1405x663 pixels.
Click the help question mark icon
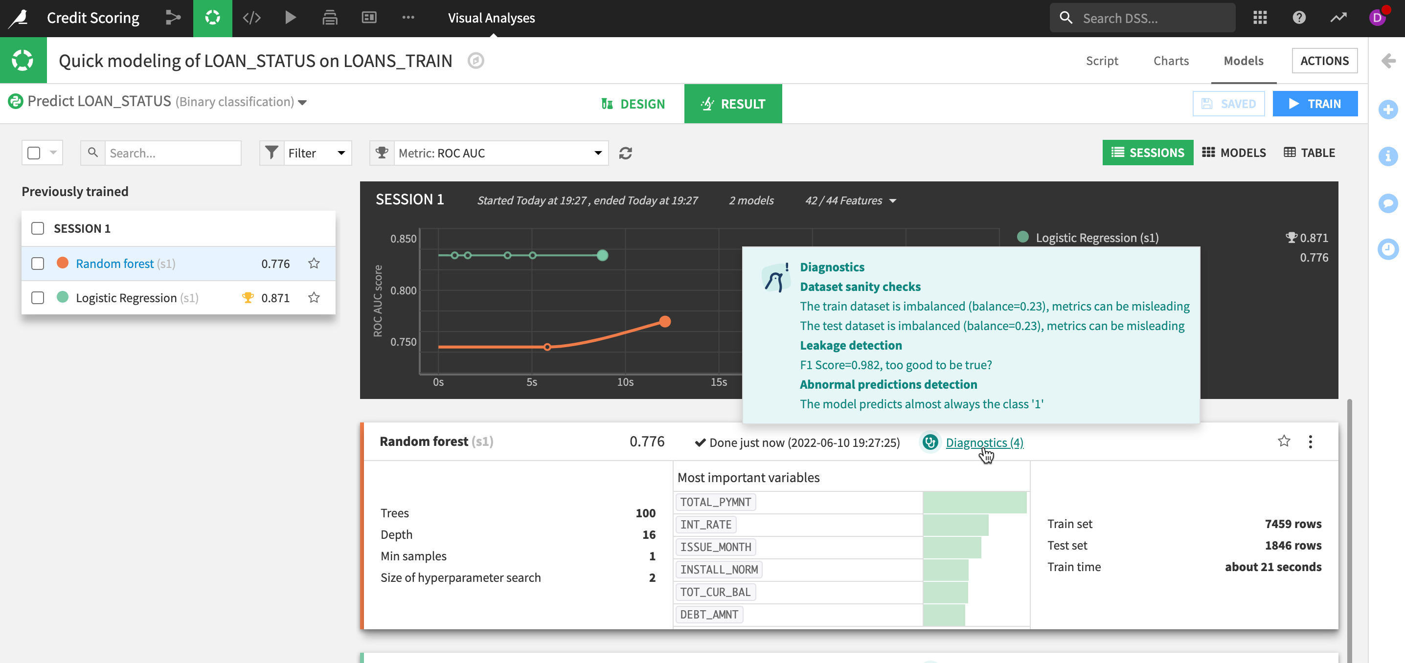1299,18
